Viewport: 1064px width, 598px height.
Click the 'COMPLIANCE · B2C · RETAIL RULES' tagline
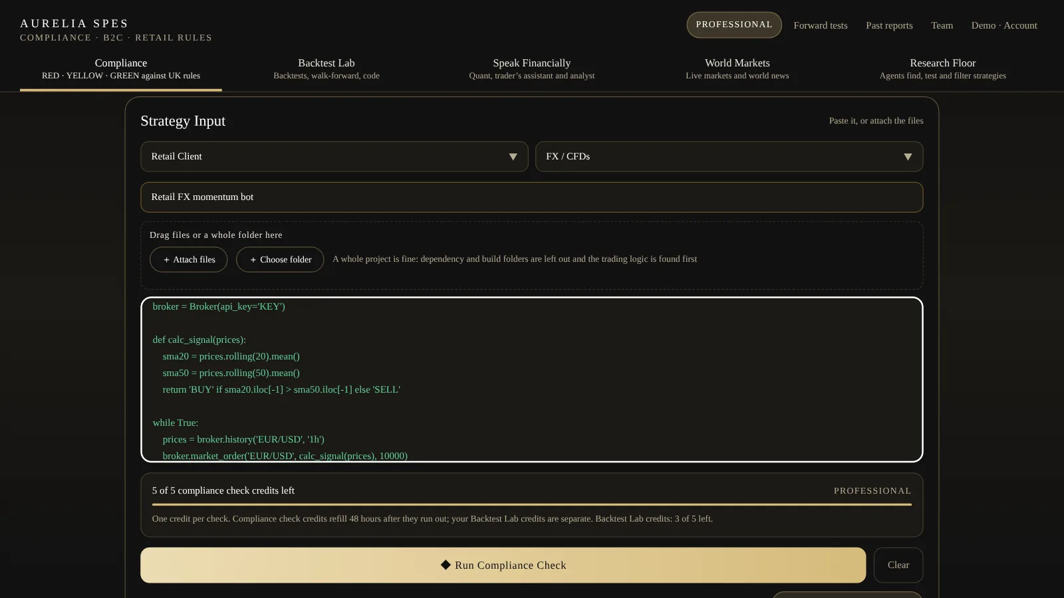pos(116,38)
